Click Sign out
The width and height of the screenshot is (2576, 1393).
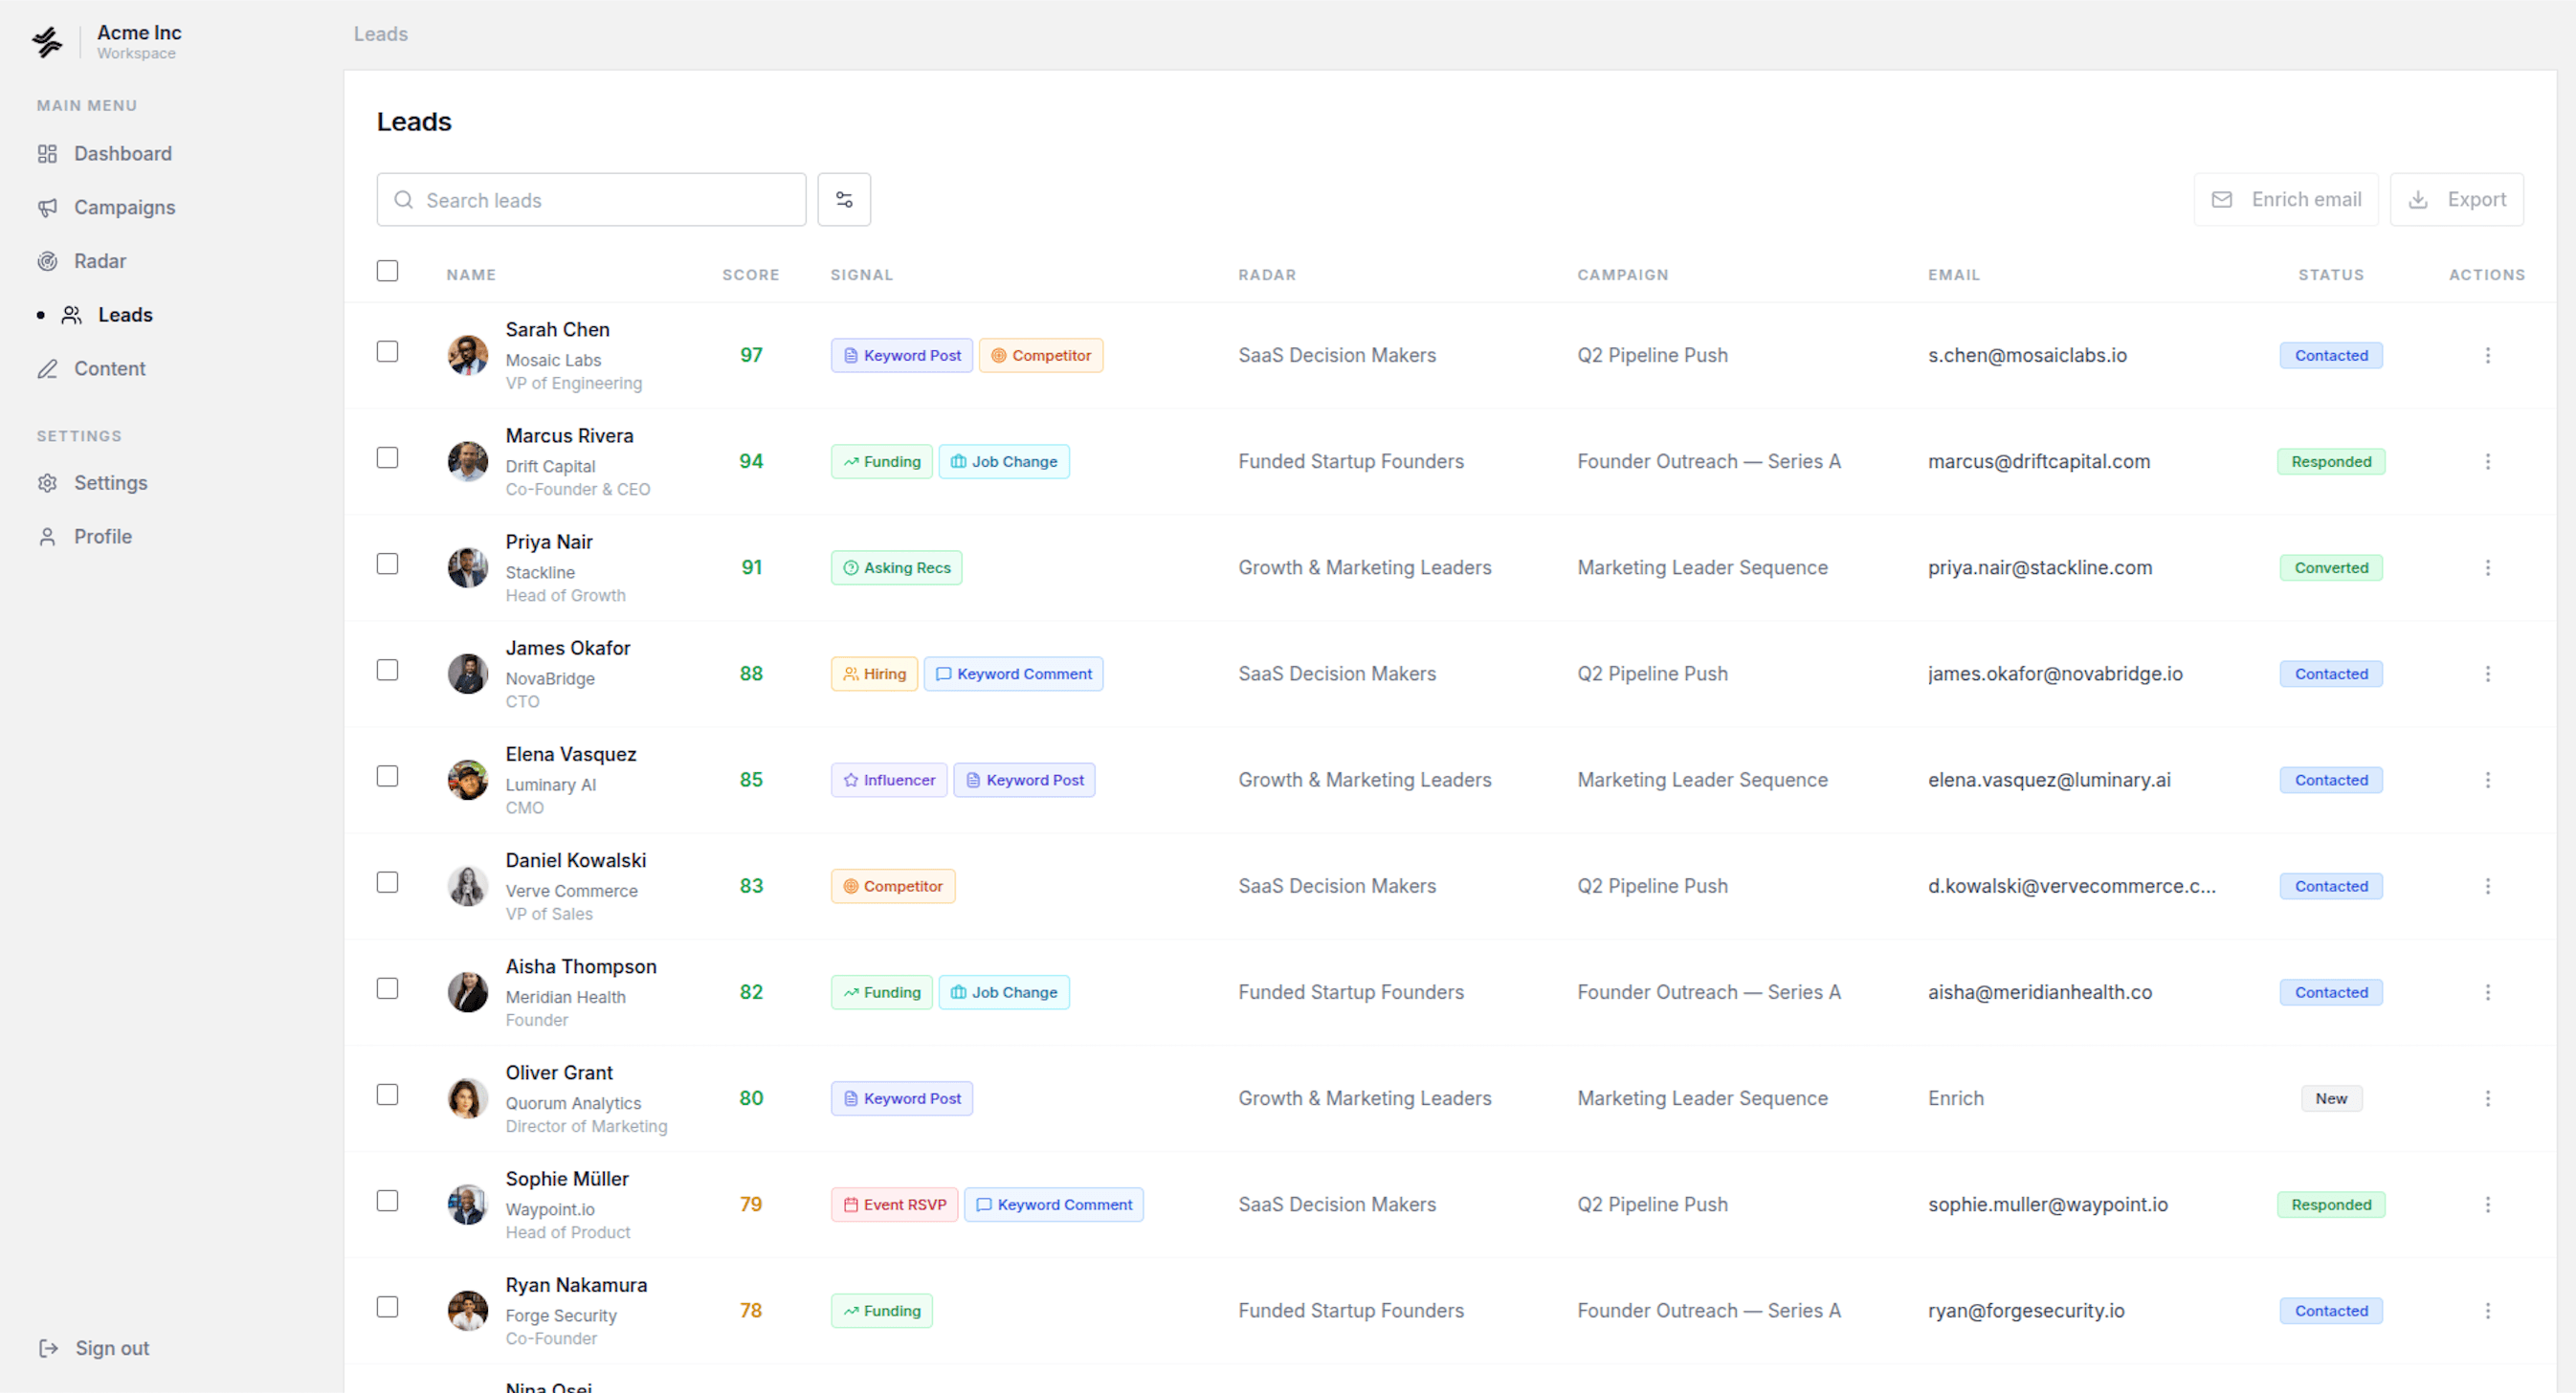tap(112, 1348)
